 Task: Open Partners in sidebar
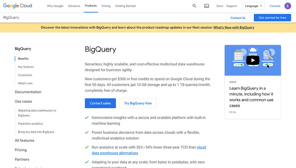[x=22, y=159]
